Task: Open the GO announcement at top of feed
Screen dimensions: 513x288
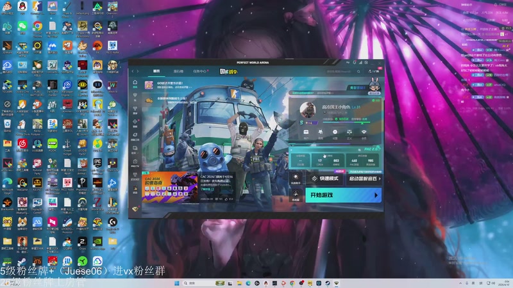Action: [170, 85]
